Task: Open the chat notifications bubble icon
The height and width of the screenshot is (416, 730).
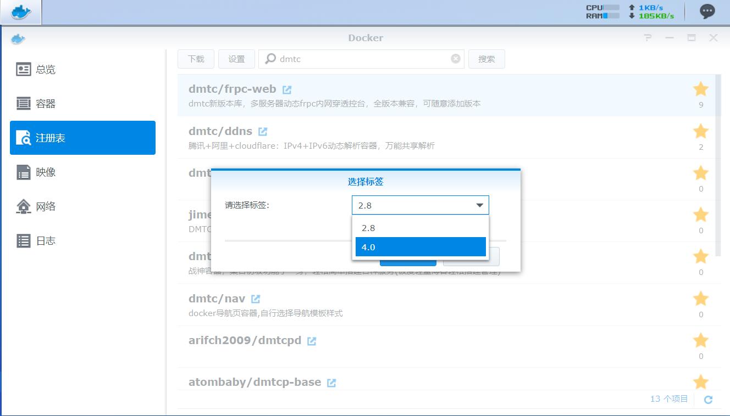Action: click(707, 12)
